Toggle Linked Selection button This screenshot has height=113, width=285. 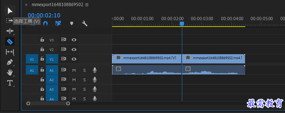58,23
